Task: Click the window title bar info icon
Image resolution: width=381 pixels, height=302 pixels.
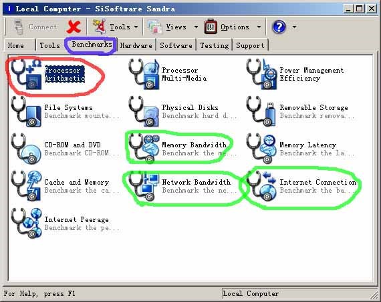Action: coord(9,9)
